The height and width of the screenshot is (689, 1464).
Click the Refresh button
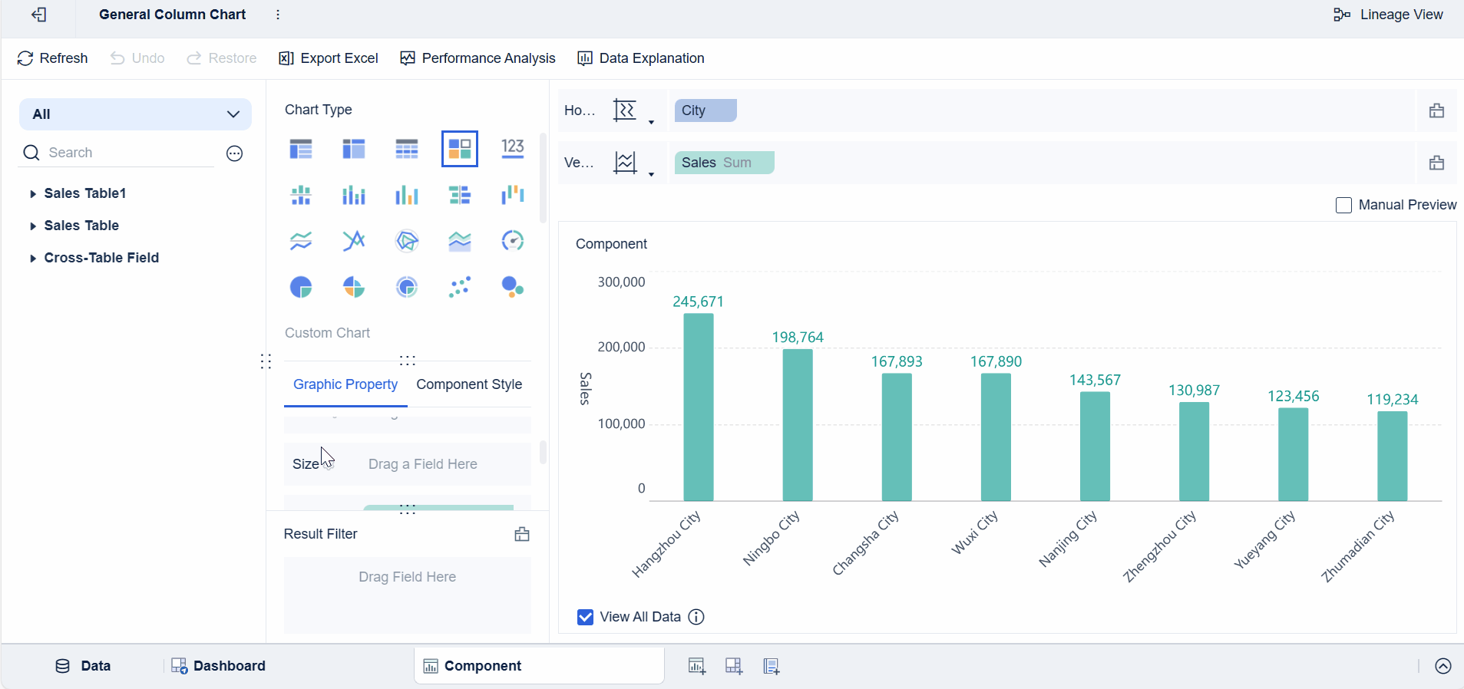click(x=52, y=58)
